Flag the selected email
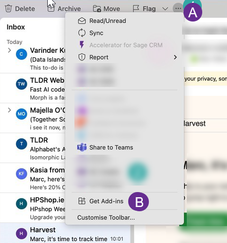This screenshot has width=227, height=243. [144, 9]
